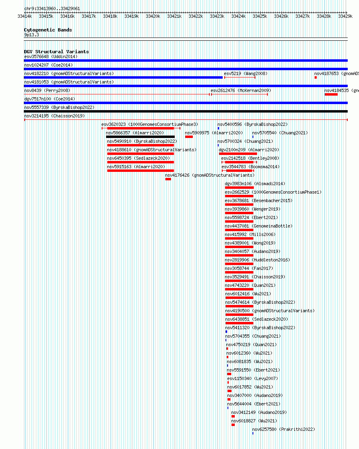This screenshot has width=359, height=449.
Task: Open the nsv4750219 (Quan2021) label
Action: pyautogui.click(x=251, y=345)
